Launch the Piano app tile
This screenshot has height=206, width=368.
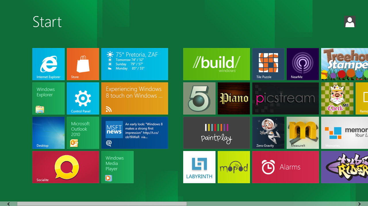234,98
